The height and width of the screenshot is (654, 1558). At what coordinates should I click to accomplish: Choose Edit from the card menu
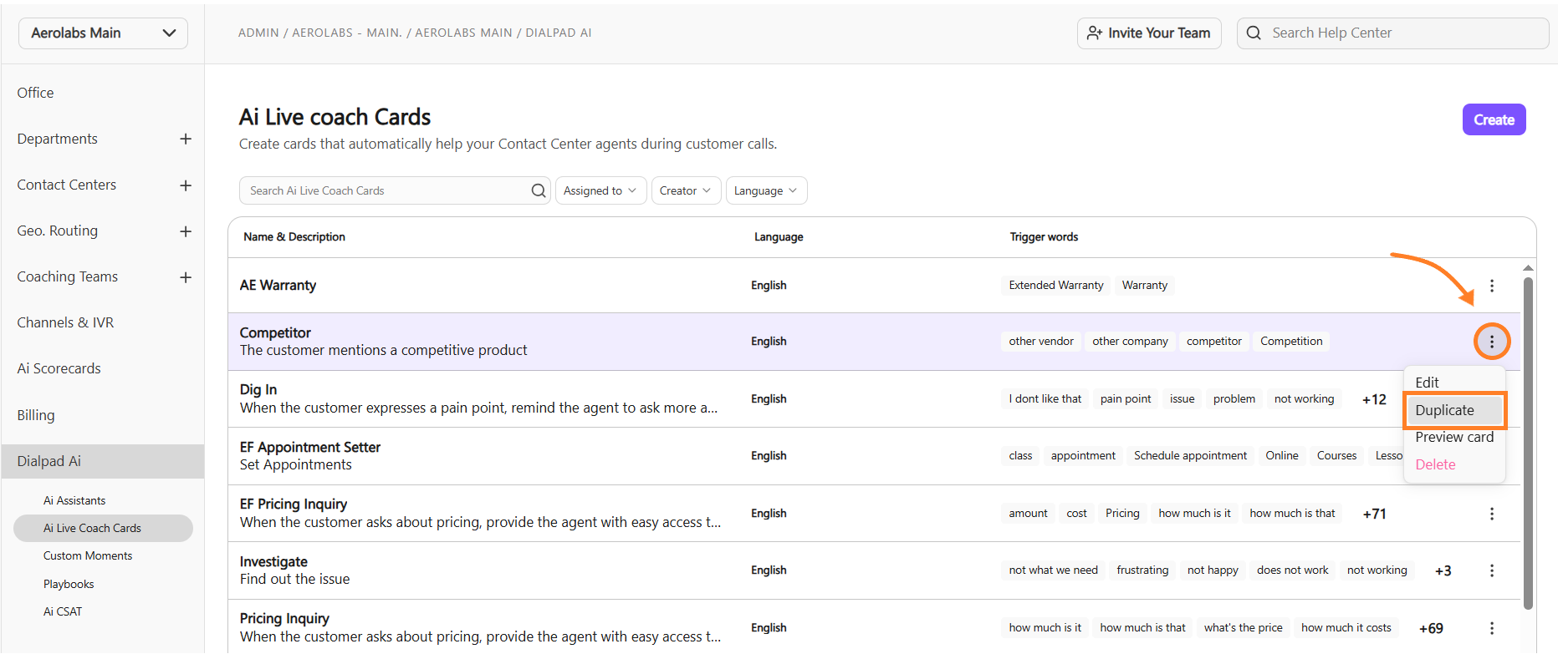point(1427,383)
